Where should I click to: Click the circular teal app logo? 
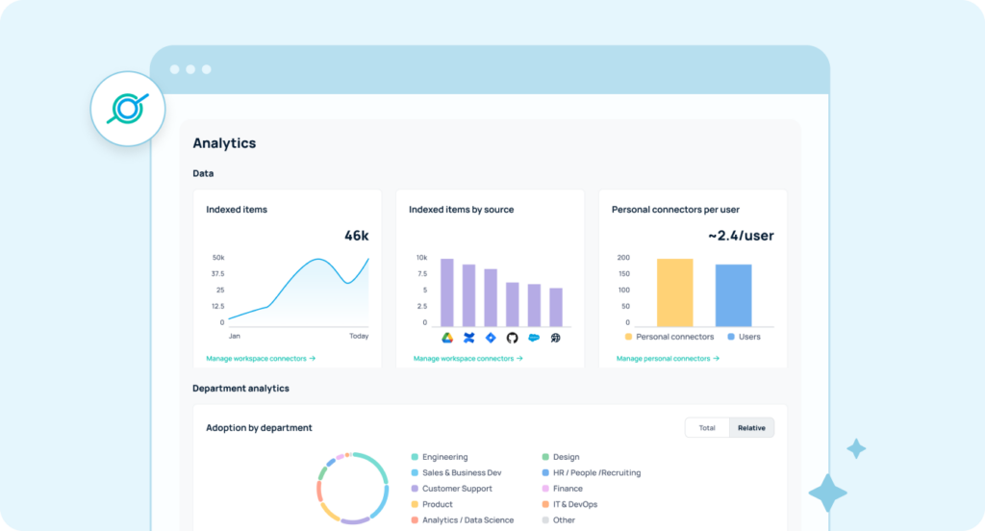point(128,110)
